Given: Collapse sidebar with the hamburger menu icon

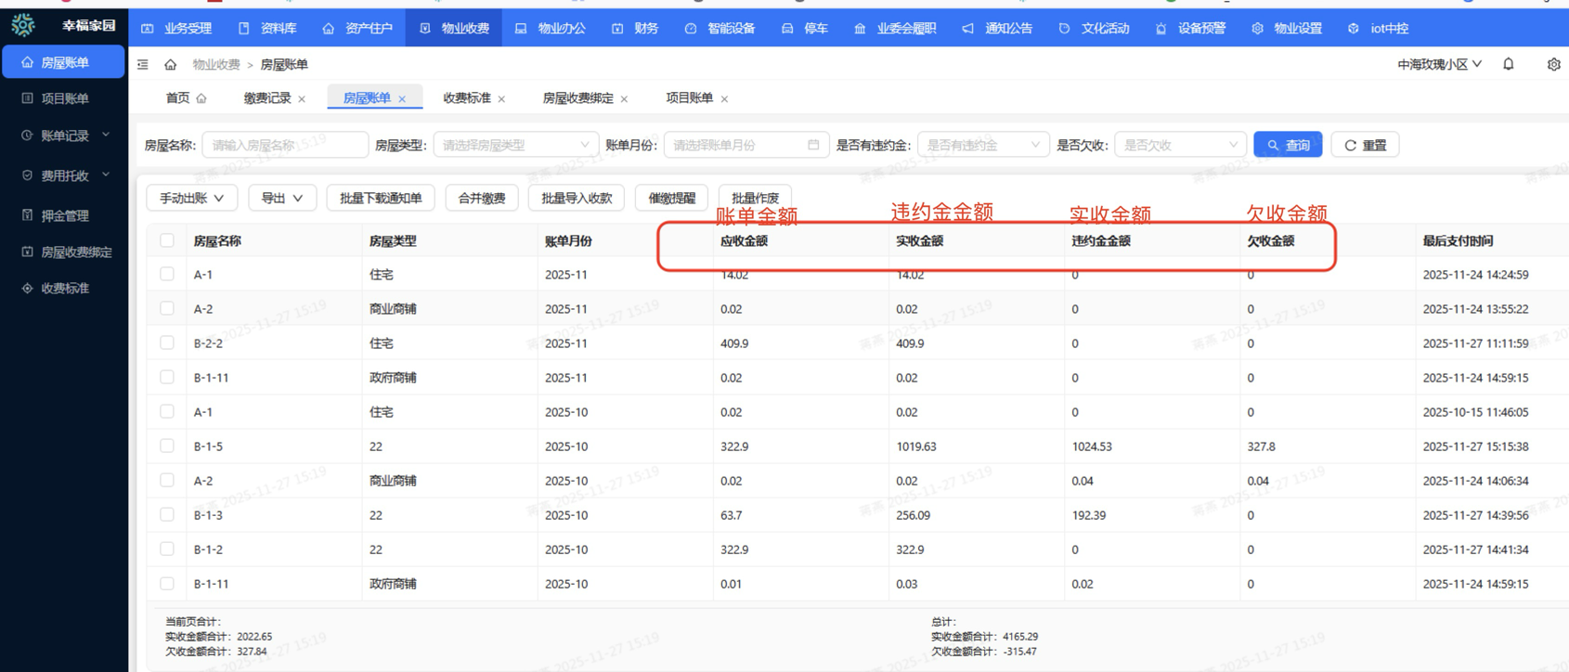Looking at the screenshot, I should click(143, 64).
